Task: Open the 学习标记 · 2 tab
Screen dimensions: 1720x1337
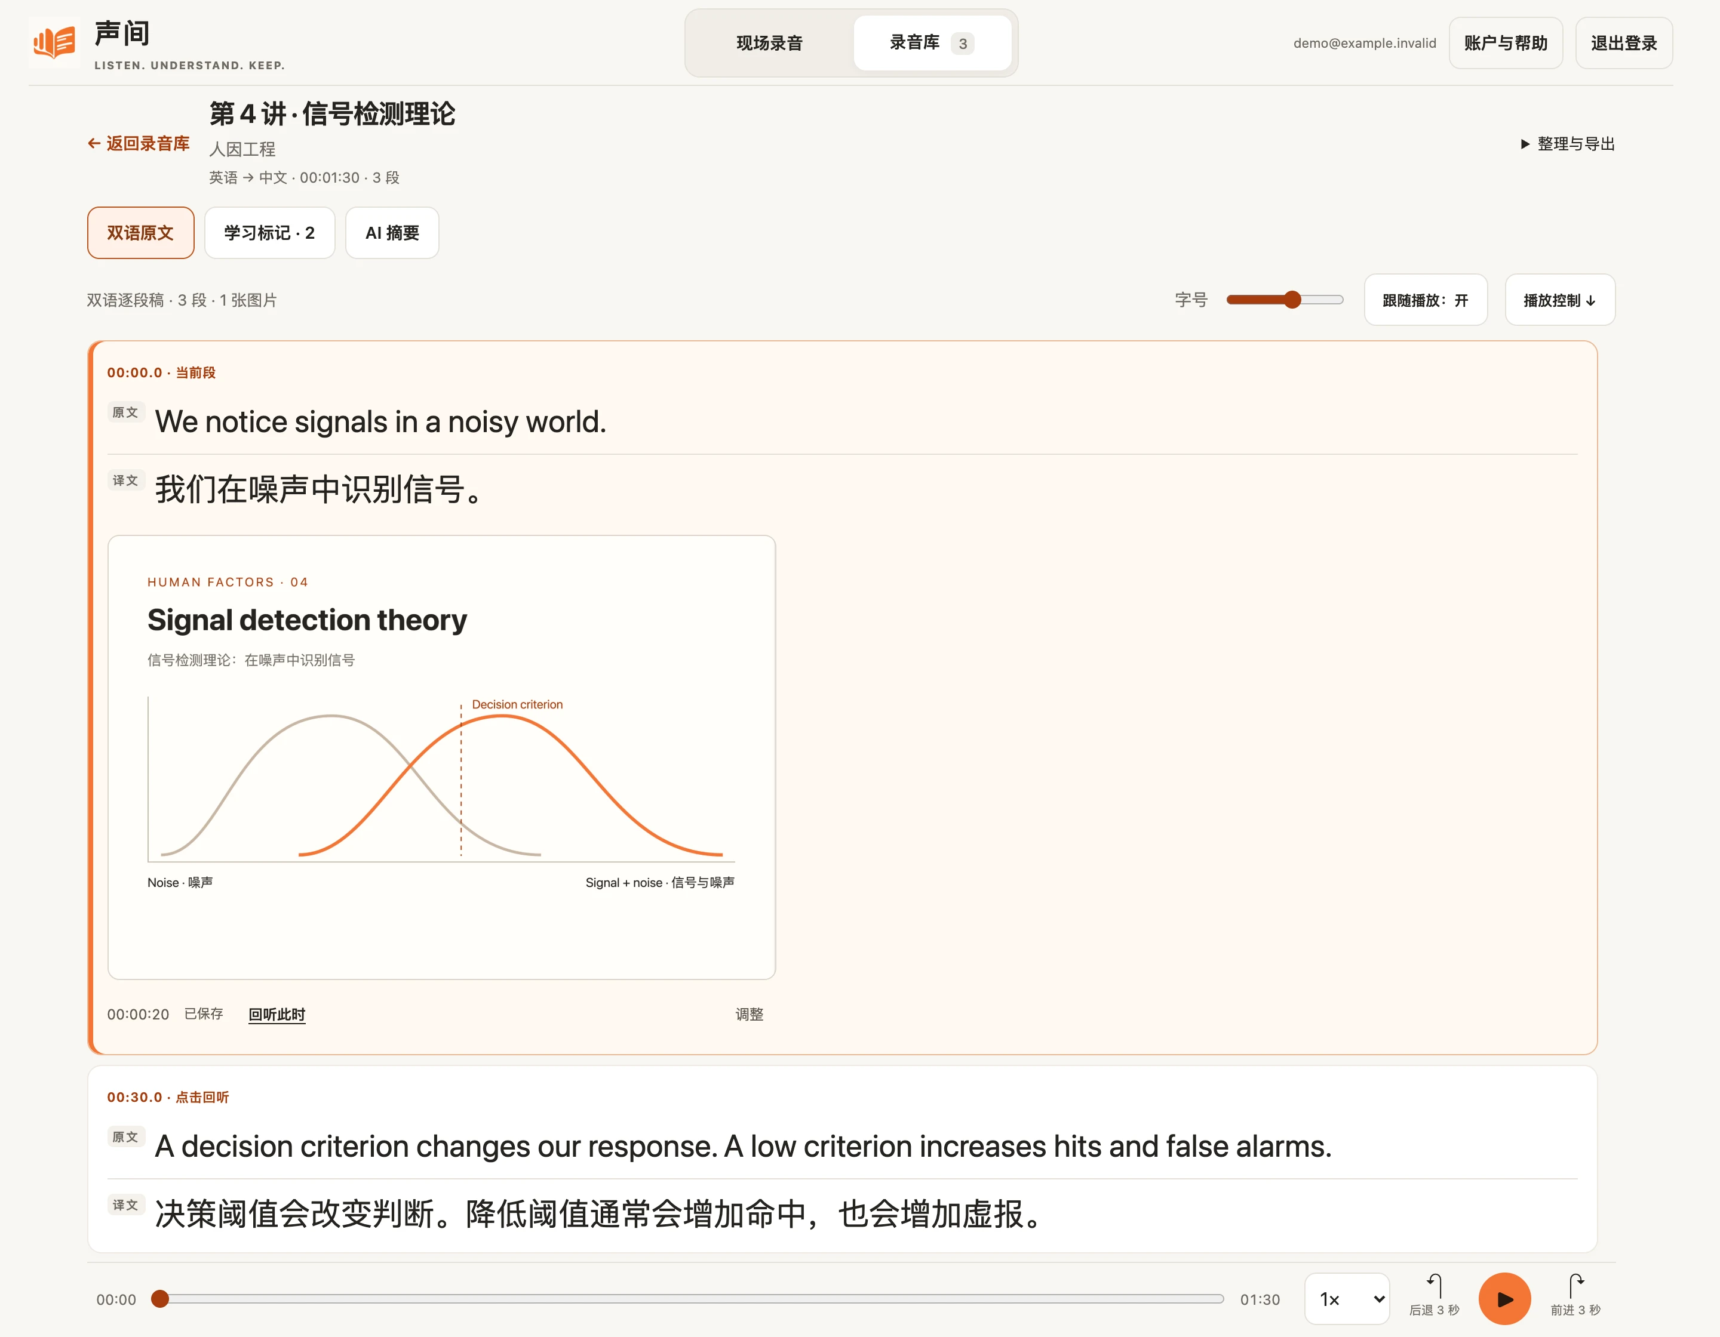Action: pyautogui.click(x=269, y=233)
